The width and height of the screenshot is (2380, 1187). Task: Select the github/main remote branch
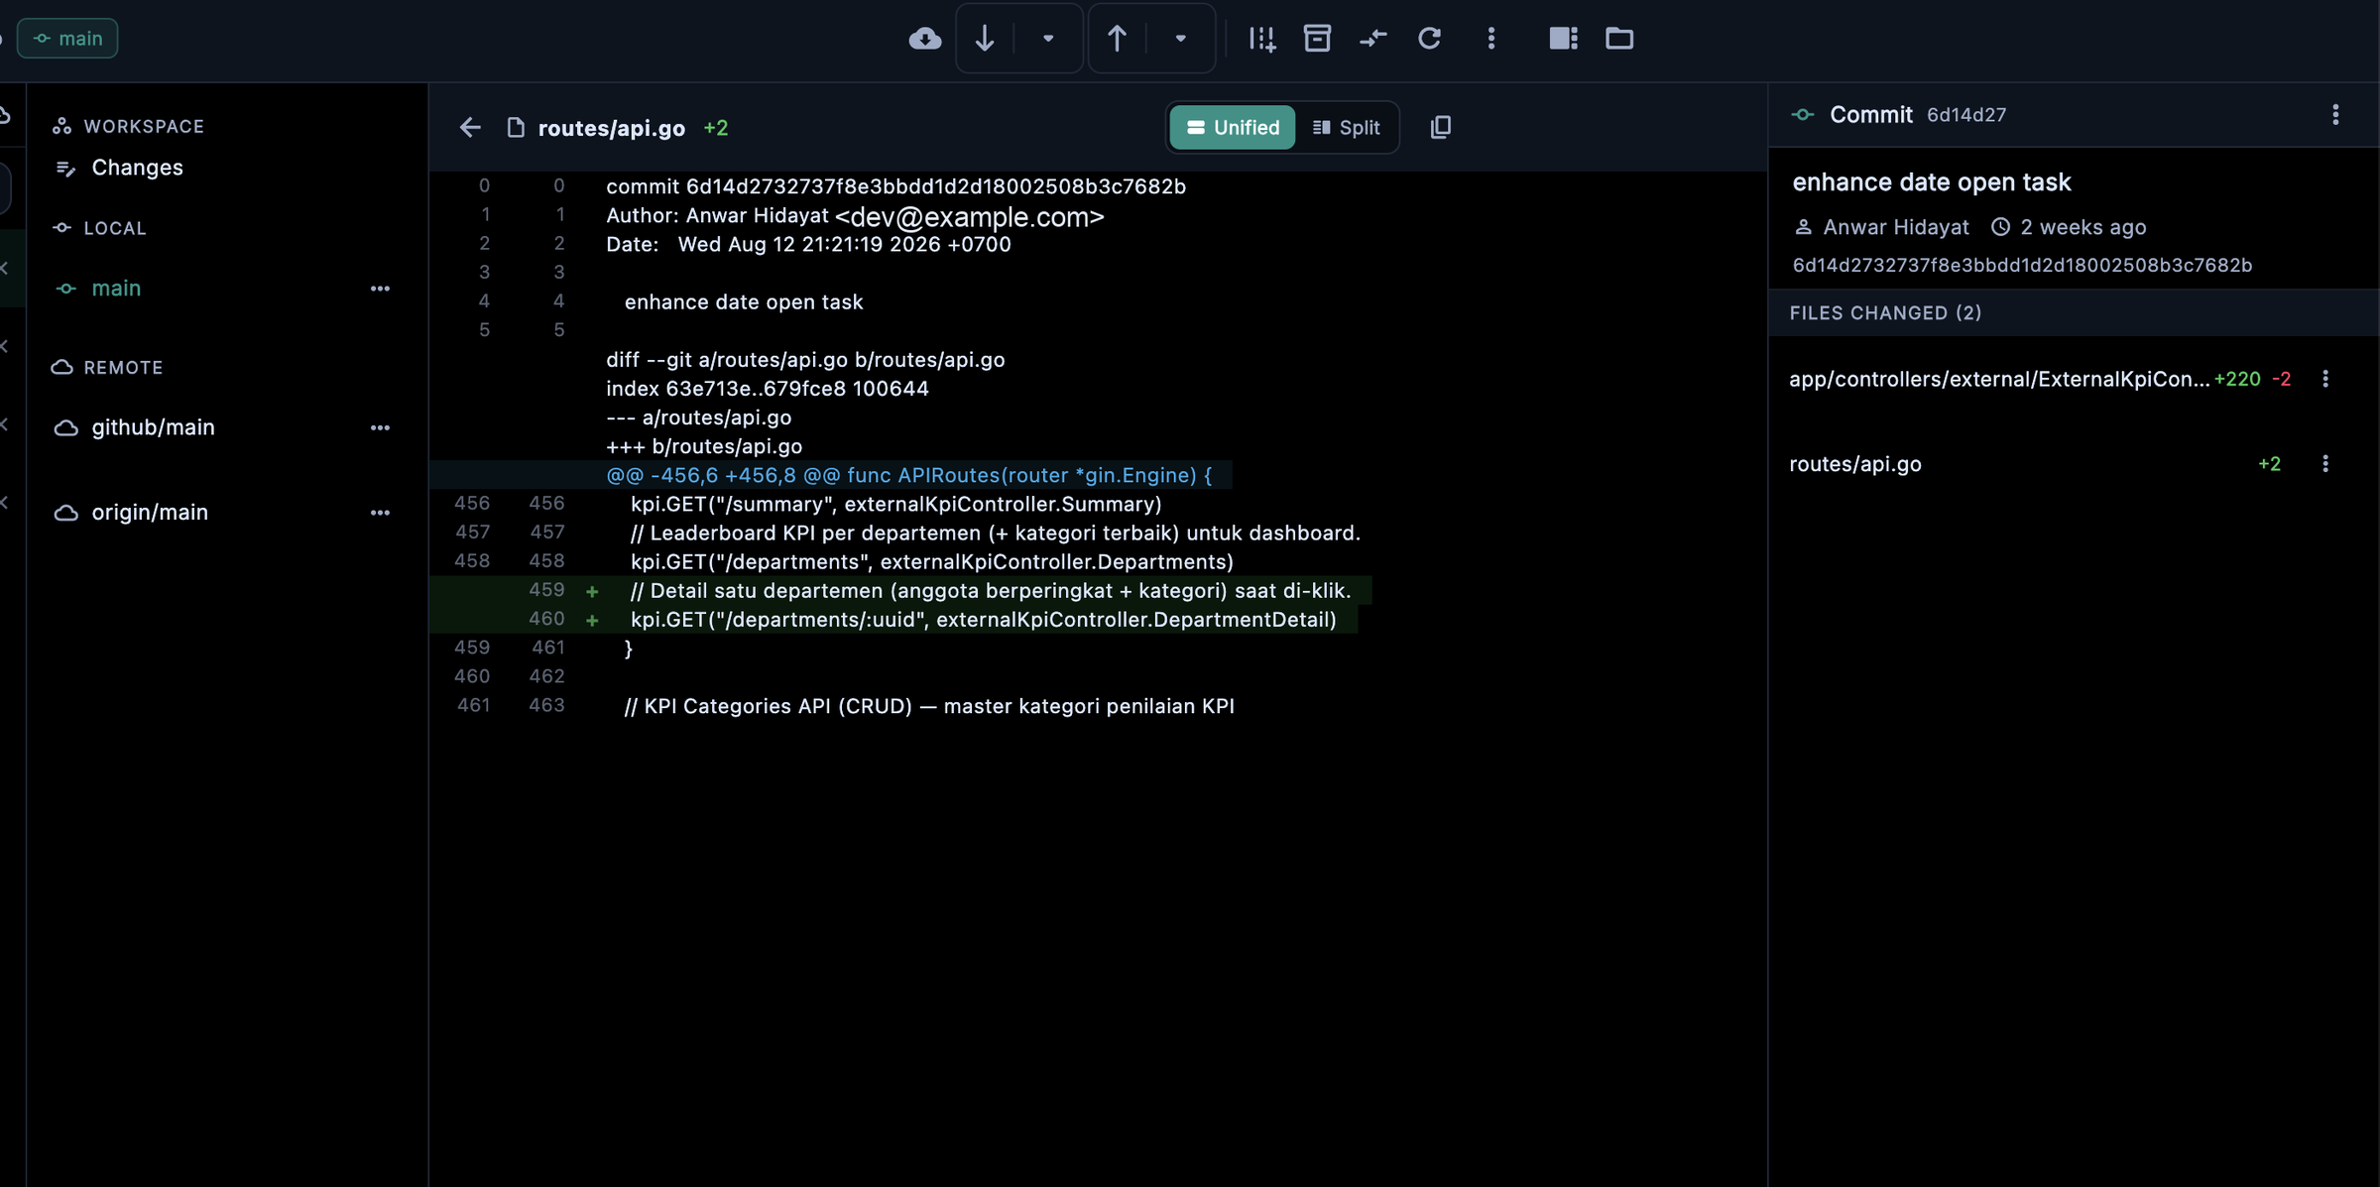[x=153, y=427]
